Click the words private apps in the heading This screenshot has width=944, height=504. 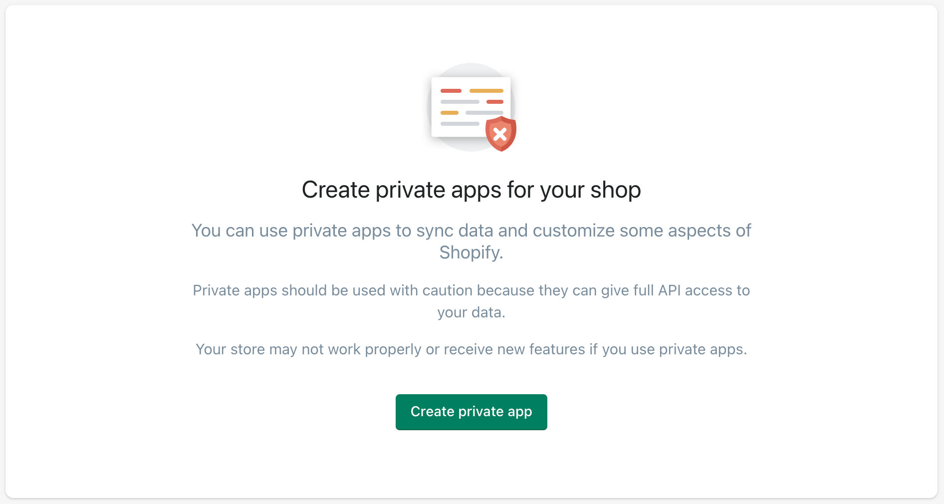click(438, 191)
